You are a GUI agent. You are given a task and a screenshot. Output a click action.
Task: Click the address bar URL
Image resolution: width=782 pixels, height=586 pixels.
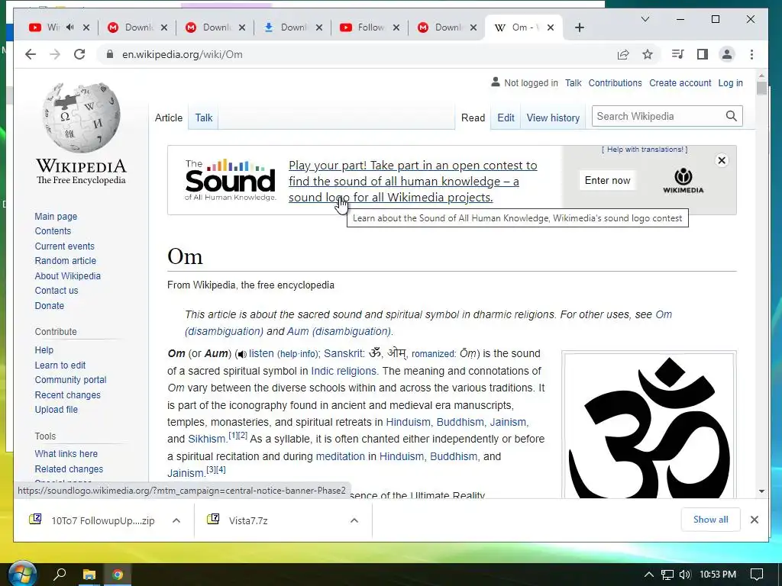[182, 54]
